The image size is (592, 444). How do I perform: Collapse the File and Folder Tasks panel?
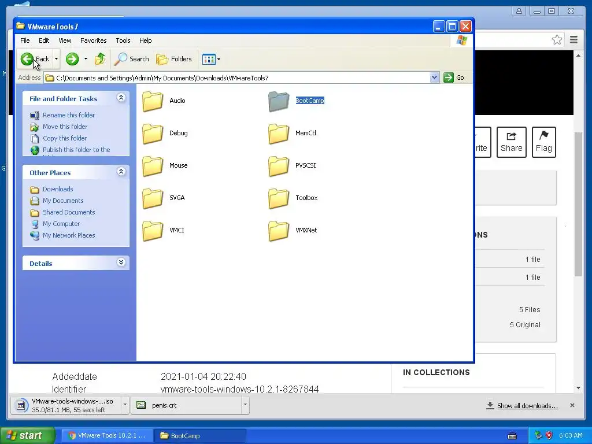point(121,98)
